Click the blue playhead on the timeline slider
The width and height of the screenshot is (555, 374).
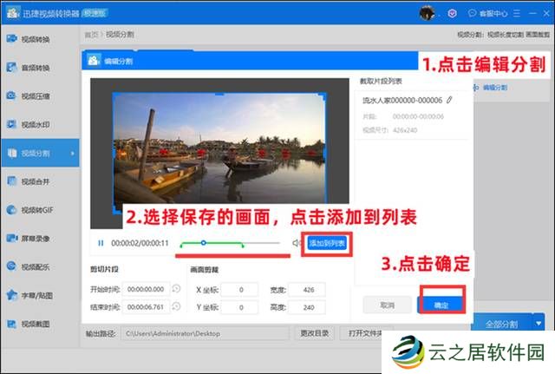pos(203,243)
